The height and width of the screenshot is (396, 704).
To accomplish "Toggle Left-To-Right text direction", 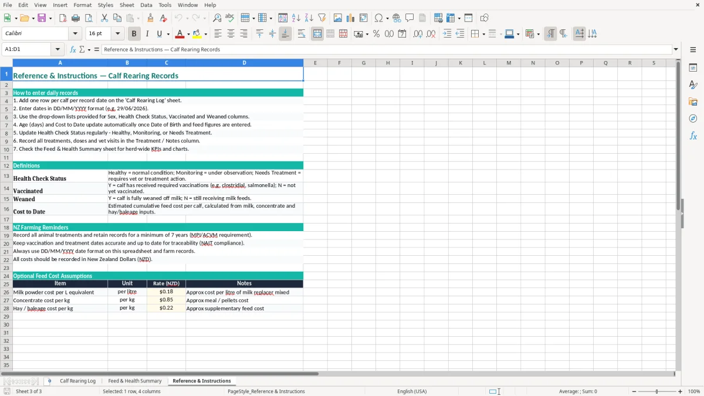I will click(x=550, y=34).
